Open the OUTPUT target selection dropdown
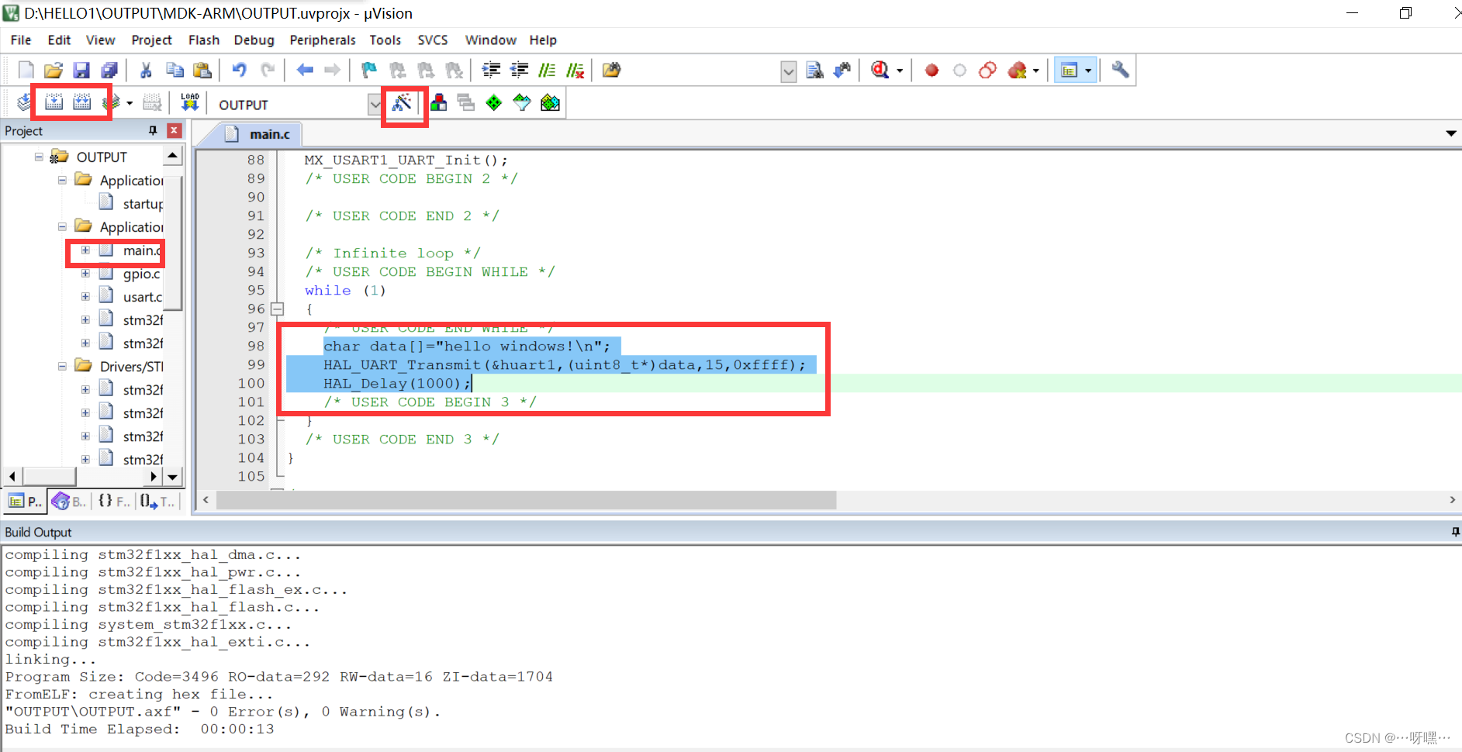This screenshot has width=1462, height=752. point(375,104)
